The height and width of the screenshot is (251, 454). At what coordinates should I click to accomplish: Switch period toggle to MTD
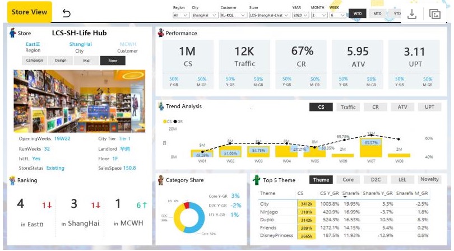[x=377, y=13]
